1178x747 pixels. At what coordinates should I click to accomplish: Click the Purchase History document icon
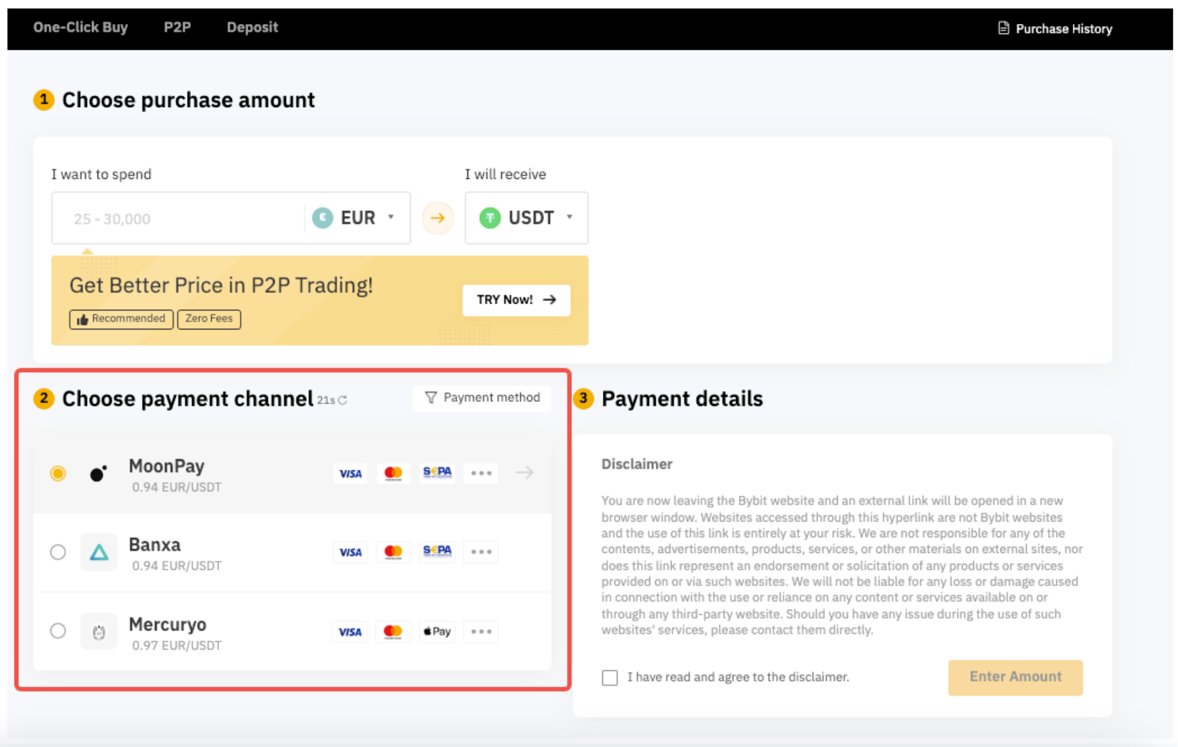point(1004,28)
